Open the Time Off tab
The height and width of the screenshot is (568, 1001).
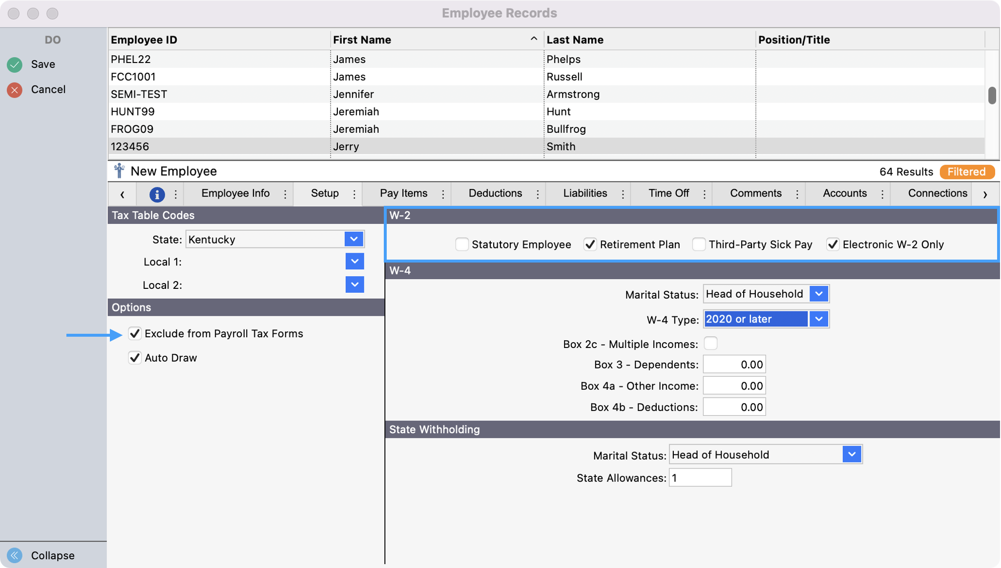click(x=668, y=193)
